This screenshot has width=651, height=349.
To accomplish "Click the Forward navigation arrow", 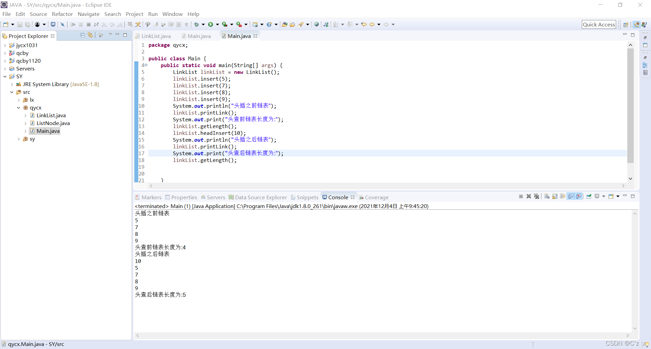I will click(x=386, y=24).
